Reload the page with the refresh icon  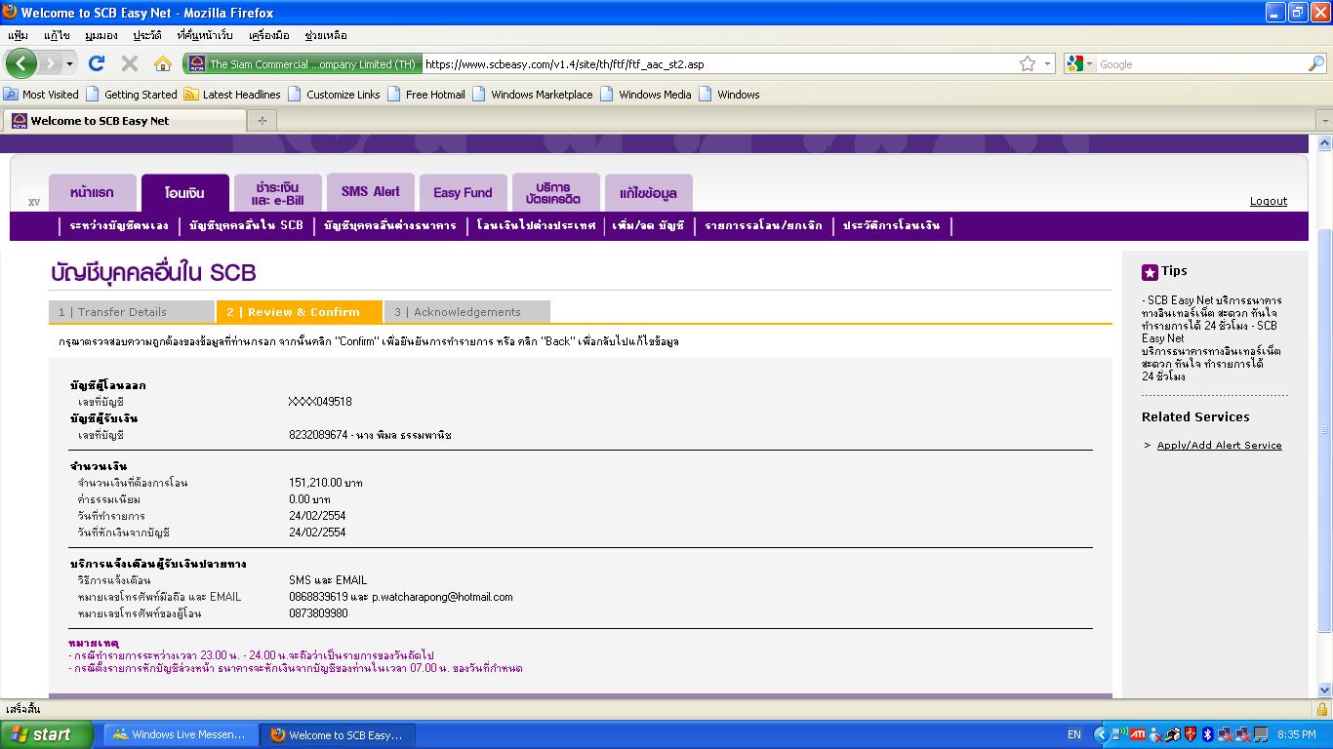coord(97,64)
